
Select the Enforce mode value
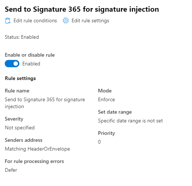107,99
